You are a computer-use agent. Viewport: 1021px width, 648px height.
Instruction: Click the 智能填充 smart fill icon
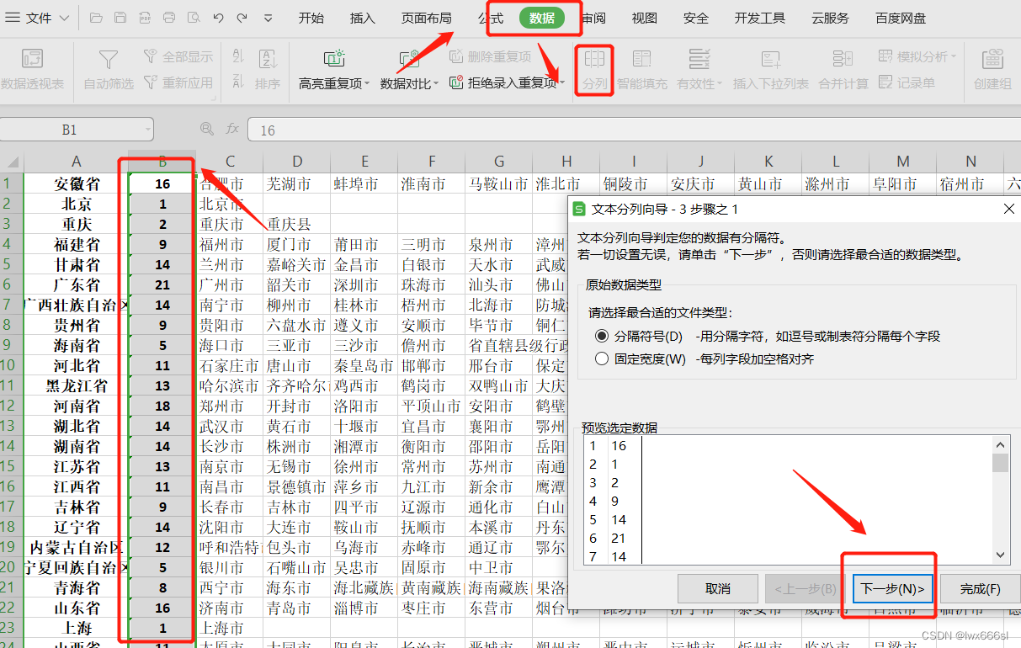(641, 58)
